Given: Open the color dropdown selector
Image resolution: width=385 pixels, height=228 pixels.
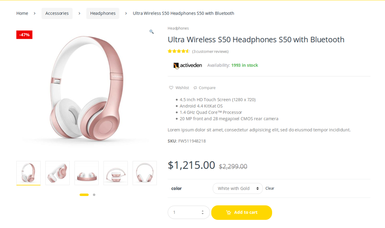Looking at the screenshot, I should point(237,188).
